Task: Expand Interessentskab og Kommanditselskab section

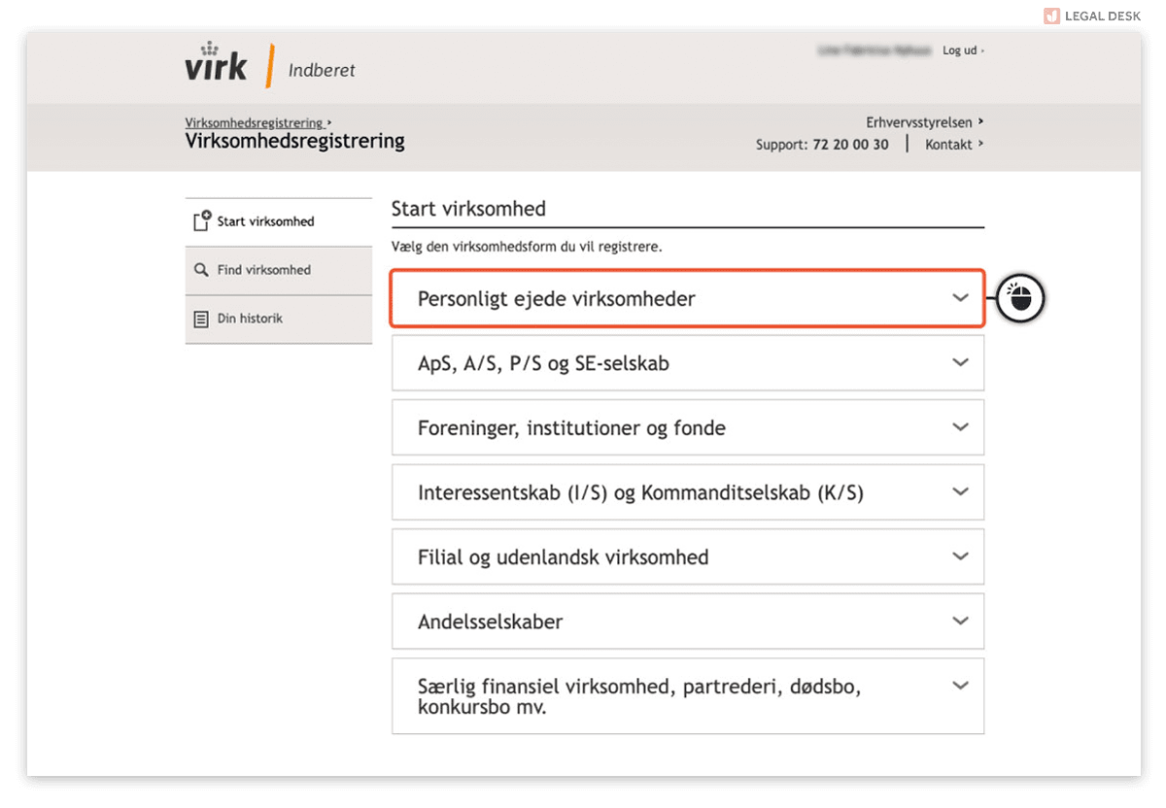Action: [688, 492]
